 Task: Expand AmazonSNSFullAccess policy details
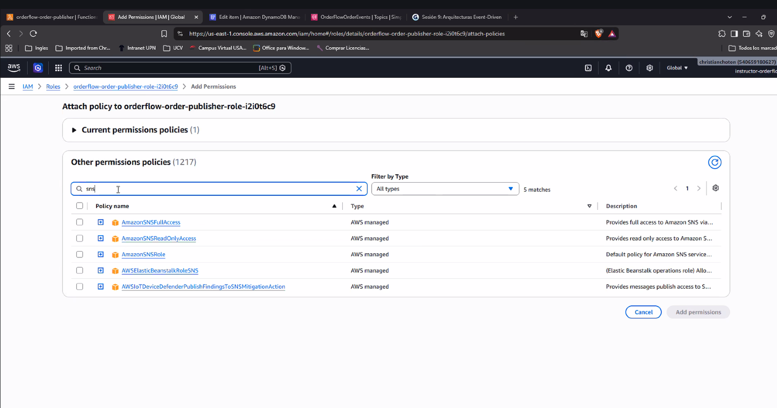[x=101, y=222]
